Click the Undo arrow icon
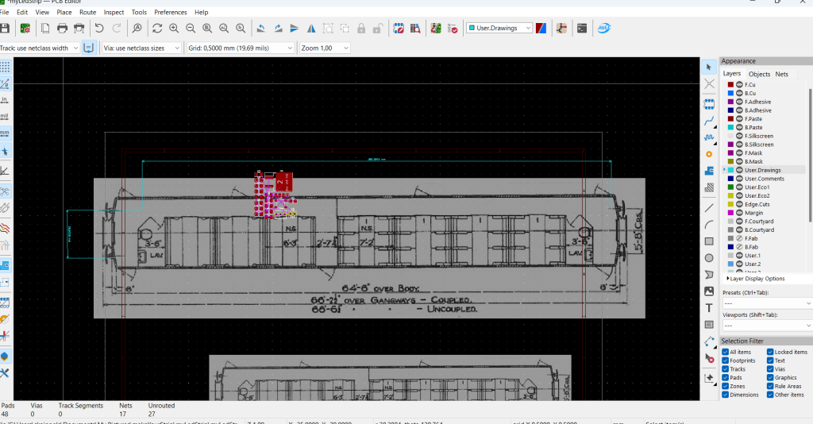 tap(99, 29)
